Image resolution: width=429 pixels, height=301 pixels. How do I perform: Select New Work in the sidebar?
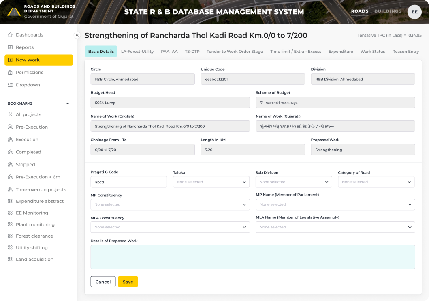39,60
